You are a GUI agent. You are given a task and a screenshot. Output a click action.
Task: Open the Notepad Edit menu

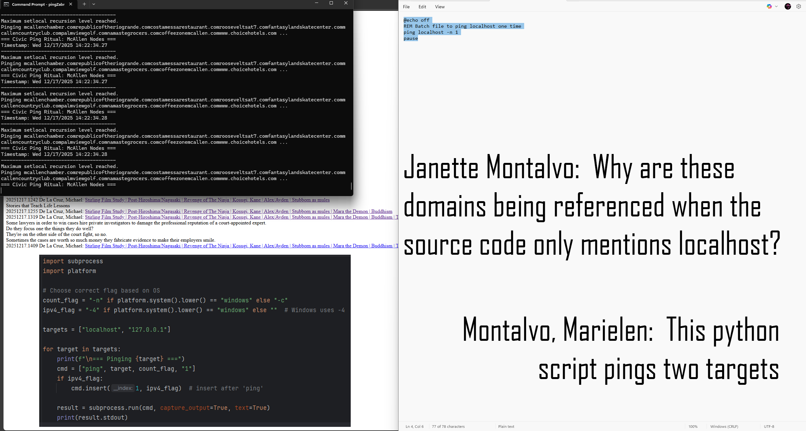422,7
